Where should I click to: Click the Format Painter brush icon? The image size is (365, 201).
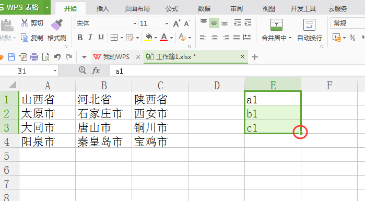point(56,25)
